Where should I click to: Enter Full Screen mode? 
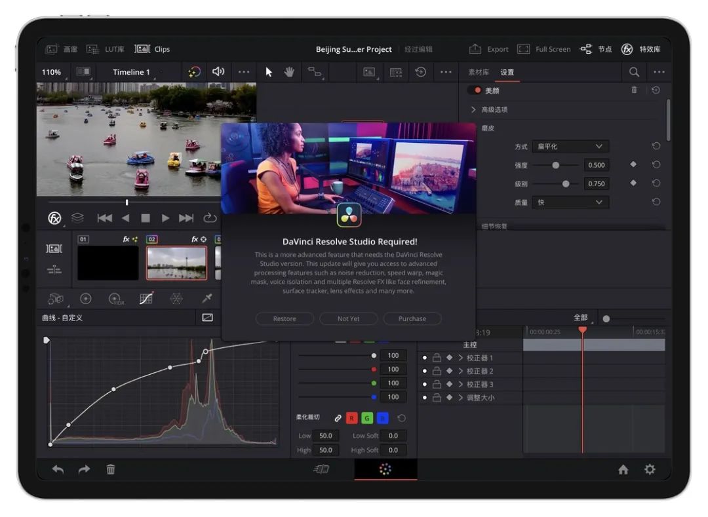[544, 49]
